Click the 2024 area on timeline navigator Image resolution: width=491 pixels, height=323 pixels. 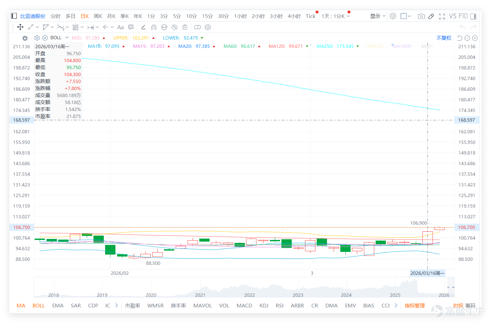(x=346, y=295)
